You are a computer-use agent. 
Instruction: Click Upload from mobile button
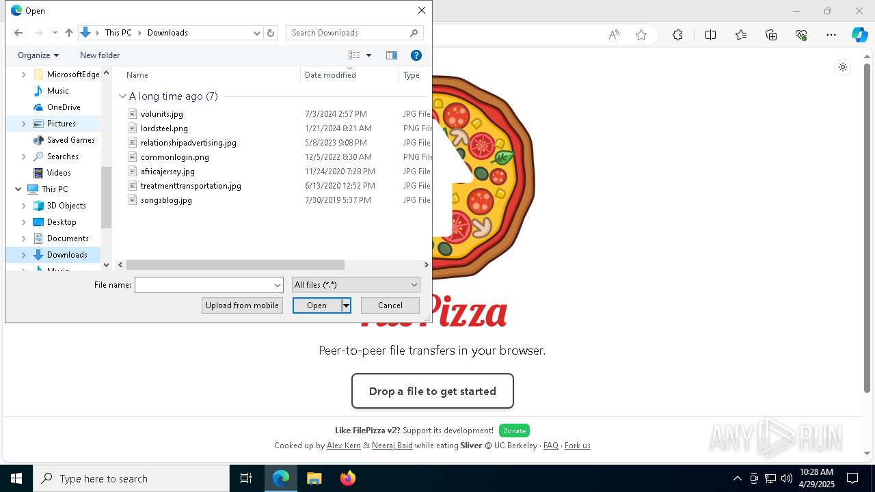tap(242, 305)
